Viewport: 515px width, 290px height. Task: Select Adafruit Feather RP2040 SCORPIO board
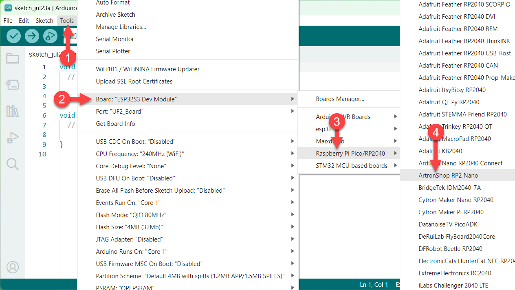coord(458,4)
